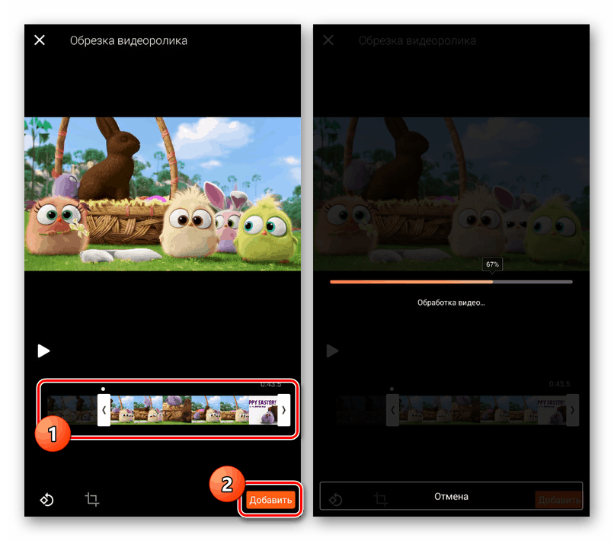Click the orange video processing progress bar
This screenshot has height=541, width=614.
pos(451,282)
